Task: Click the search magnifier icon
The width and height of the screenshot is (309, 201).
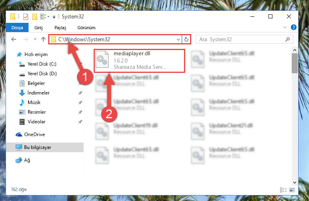Action: coord(288,40)
